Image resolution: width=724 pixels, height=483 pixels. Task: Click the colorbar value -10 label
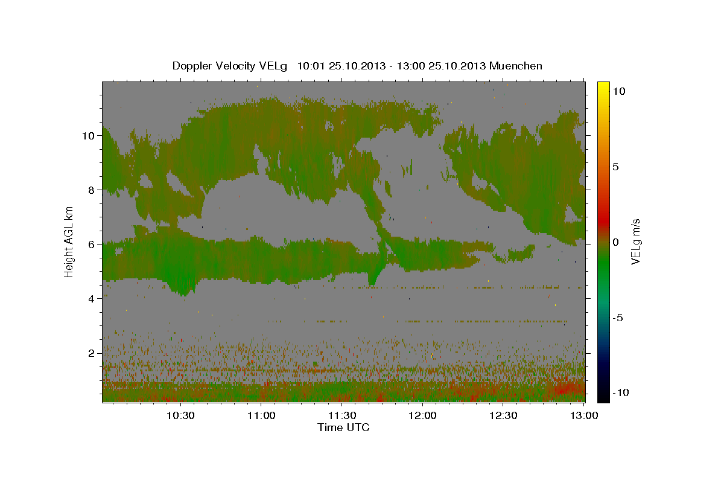(x=621, y=392)
